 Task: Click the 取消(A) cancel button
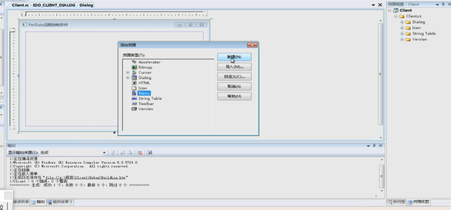[x=234, y=86]
